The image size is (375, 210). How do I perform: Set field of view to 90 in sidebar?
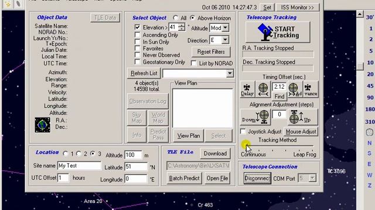click(x=370, y=97)
